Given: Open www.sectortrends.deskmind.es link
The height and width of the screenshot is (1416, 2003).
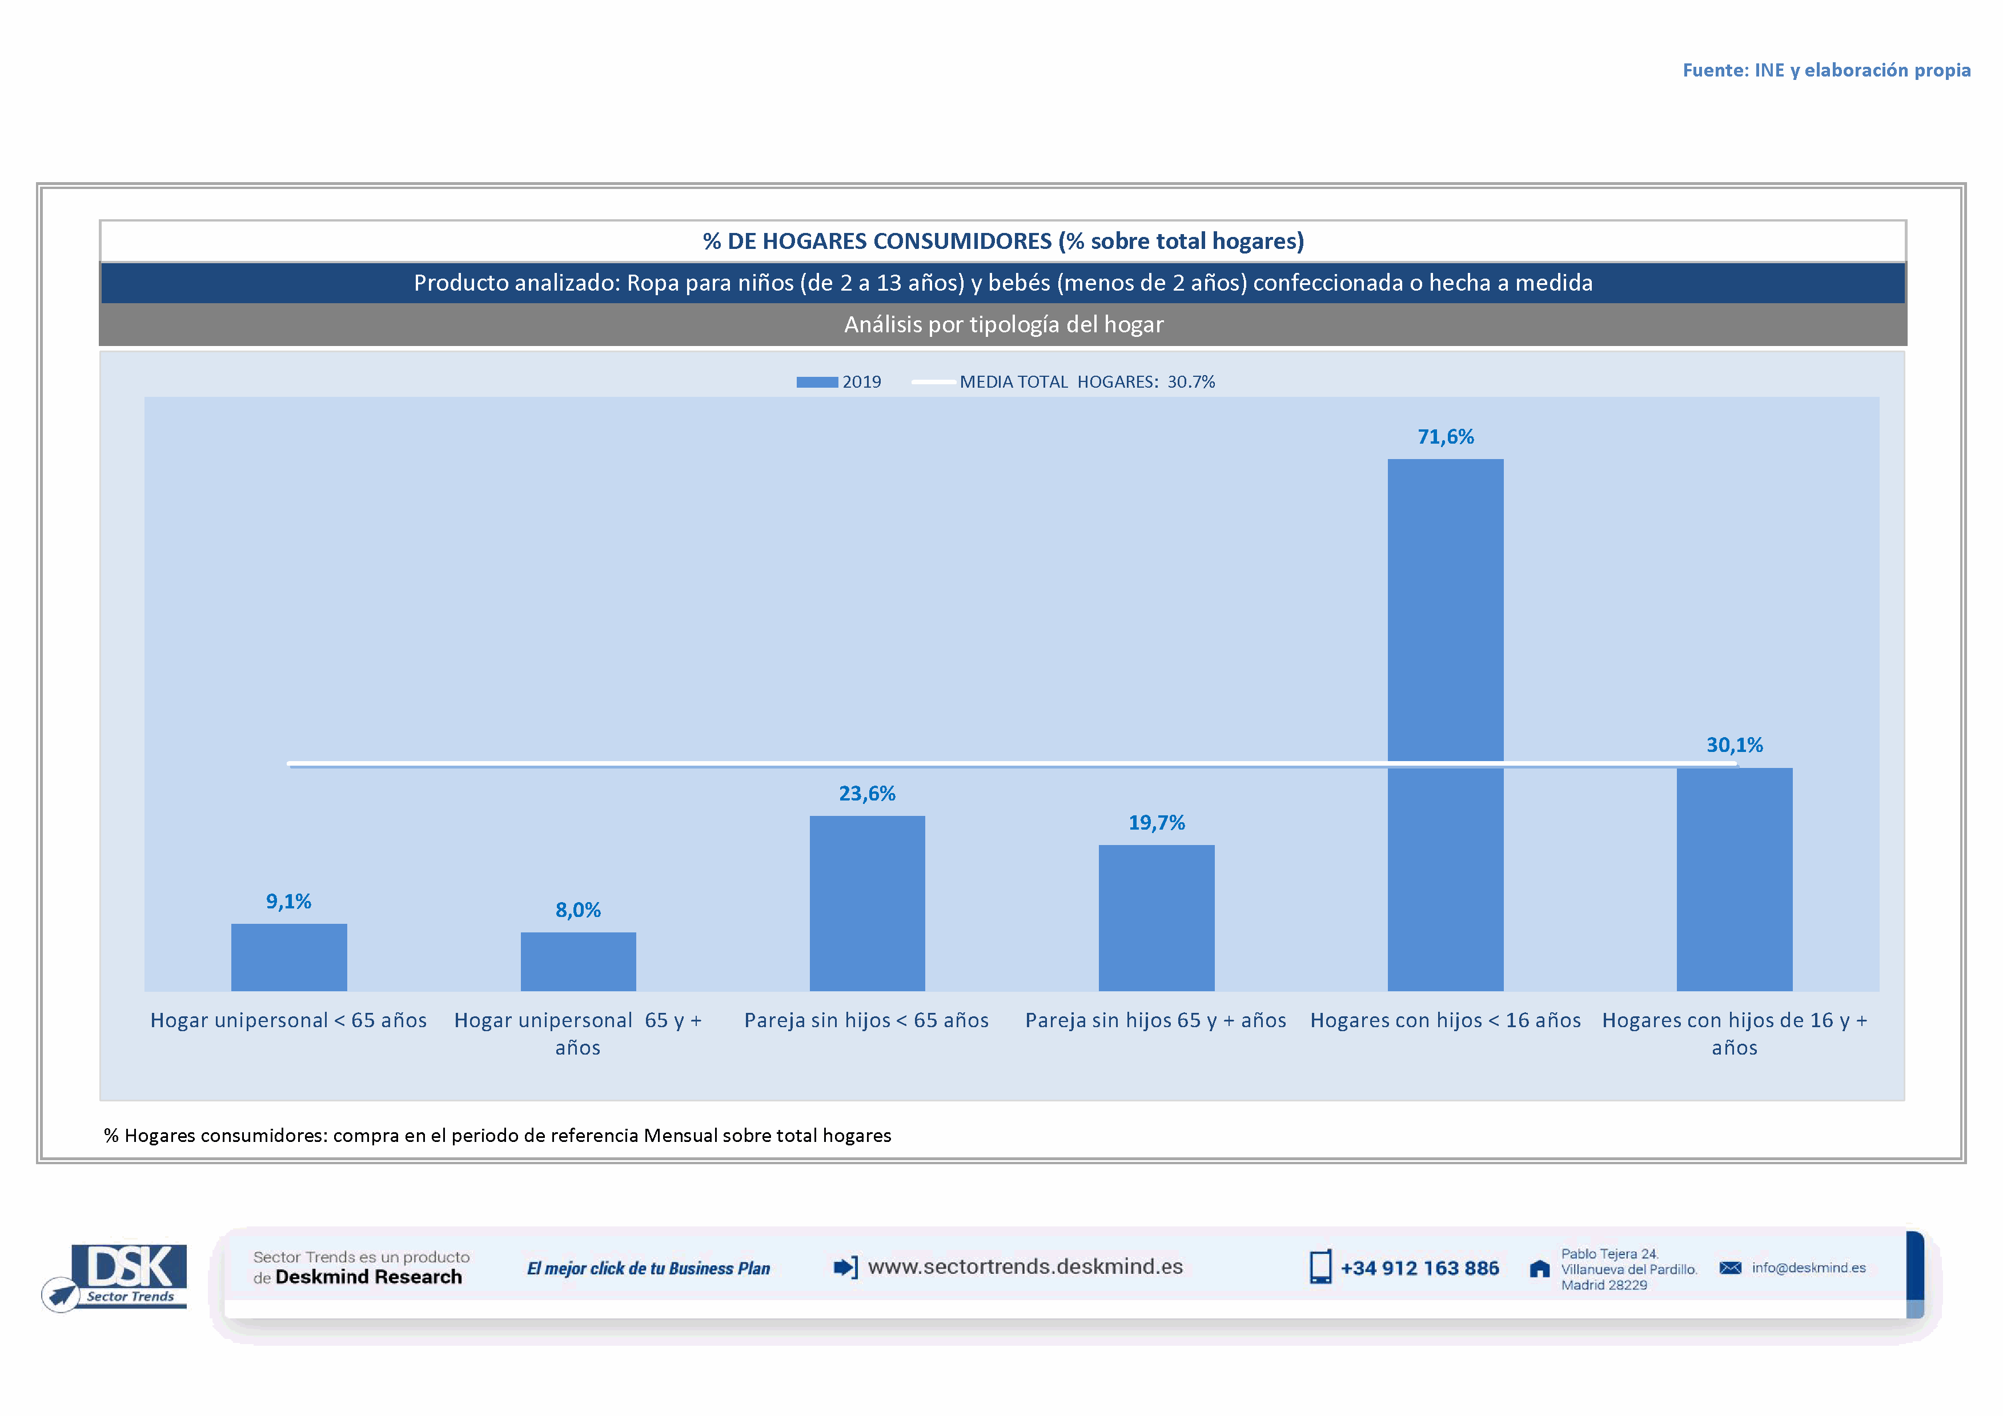Looking at the screenshot, I should [x=1025, y=1266].
